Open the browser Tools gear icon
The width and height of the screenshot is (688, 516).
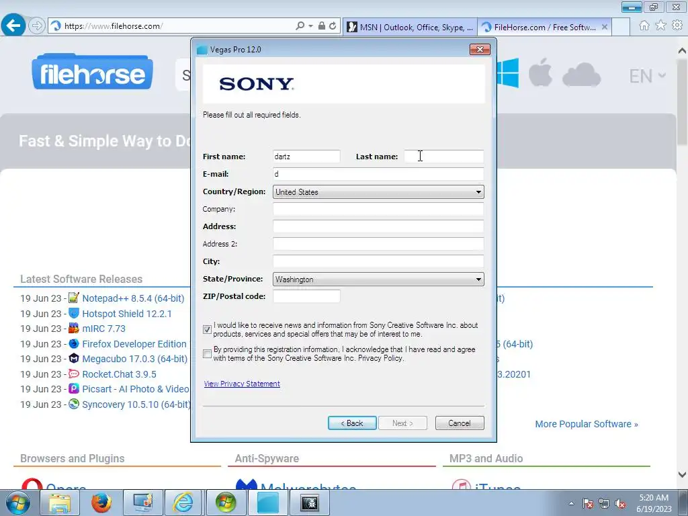pyautogui.click(x=677, y=26)
